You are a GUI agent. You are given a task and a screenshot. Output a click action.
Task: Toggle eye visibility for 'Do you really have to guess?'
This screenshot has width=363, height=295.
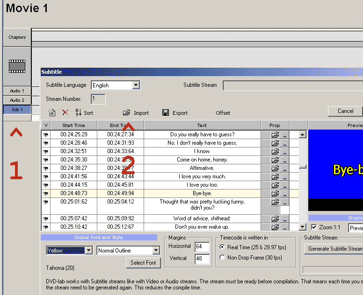tap(45, 135)
